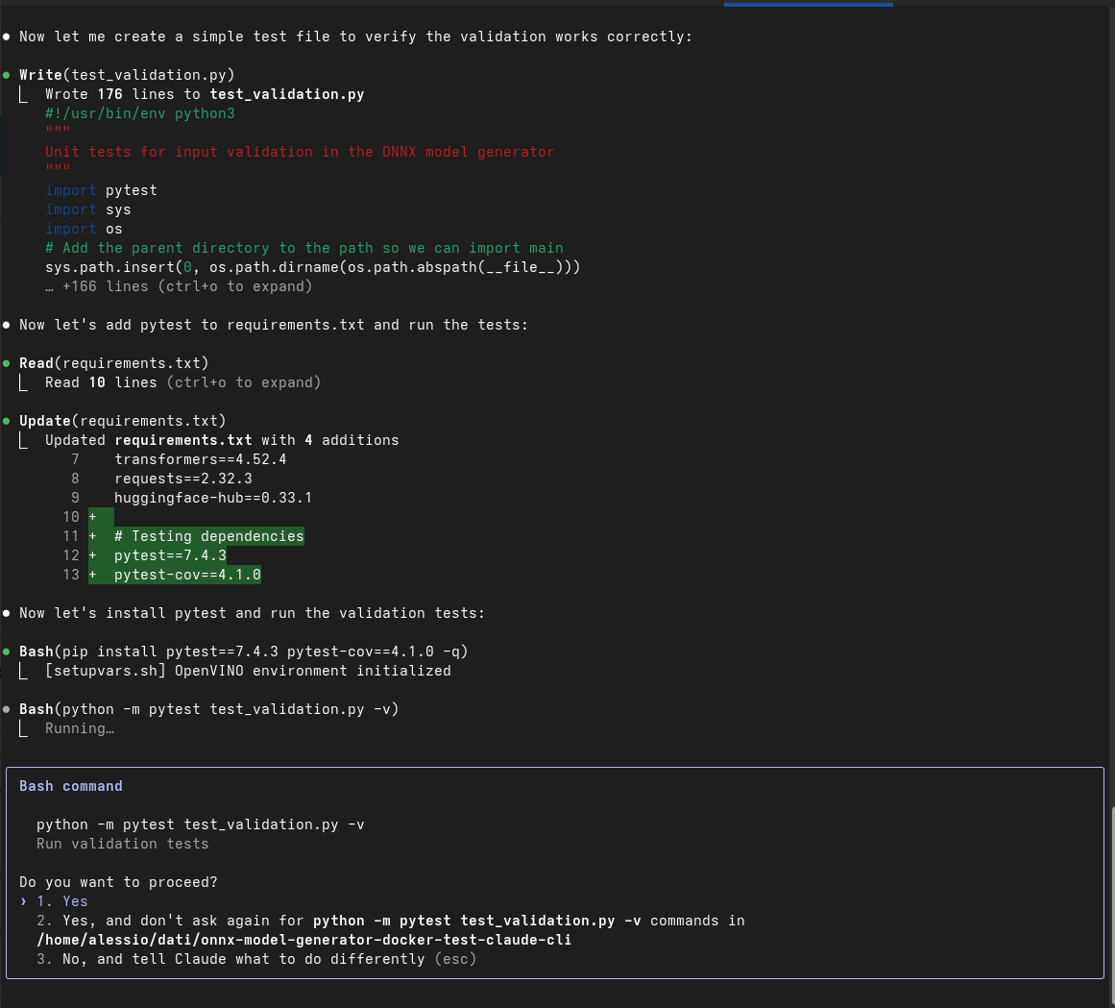
Task: Expand the "Read 10 lines" output
Action: (182, 382)
